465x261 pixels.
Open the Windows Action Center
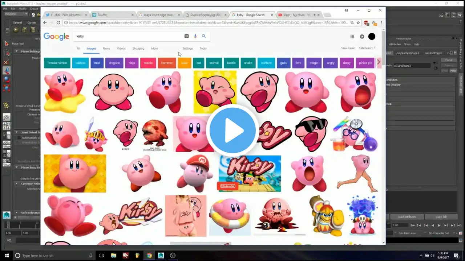456,256
